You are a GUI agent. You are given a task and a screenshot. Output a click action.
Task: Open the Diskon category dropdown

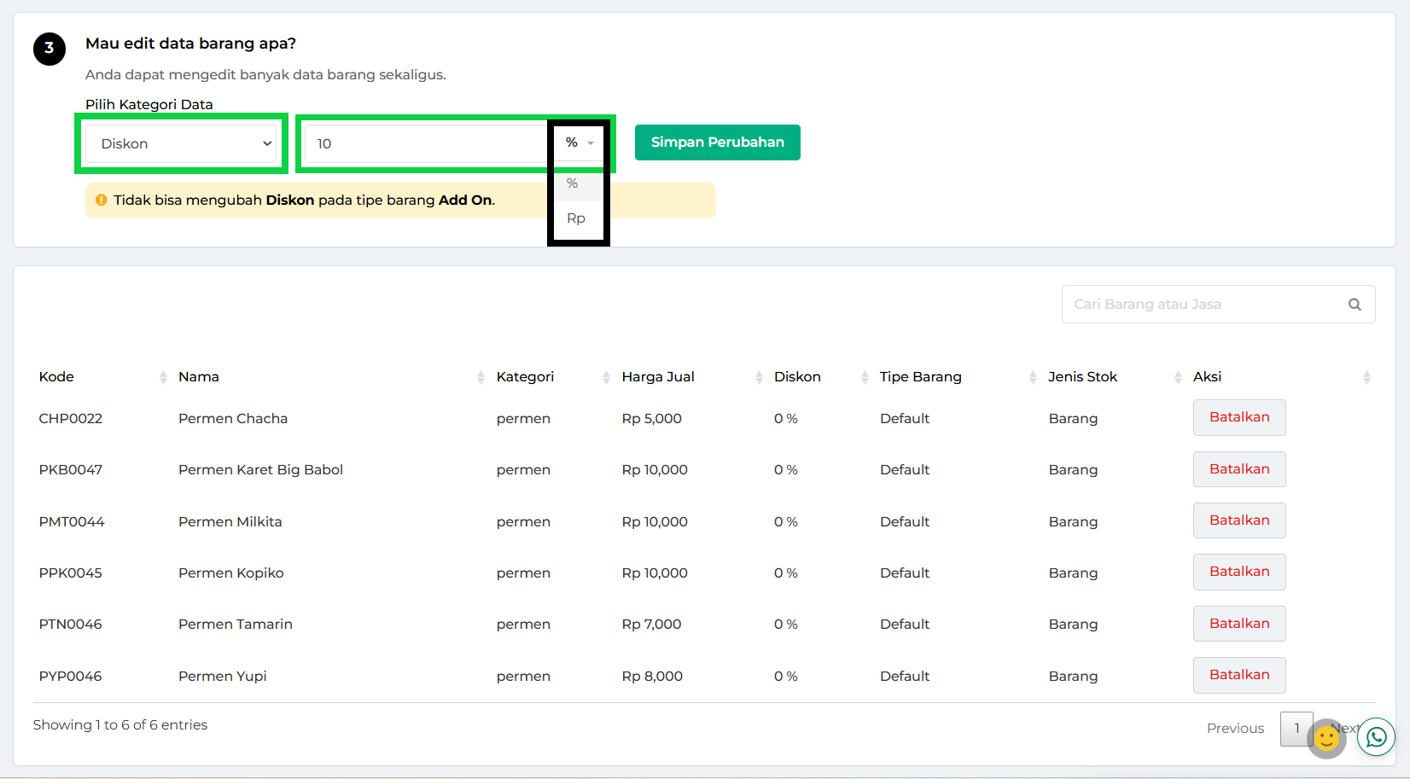[x=181, y=143]
